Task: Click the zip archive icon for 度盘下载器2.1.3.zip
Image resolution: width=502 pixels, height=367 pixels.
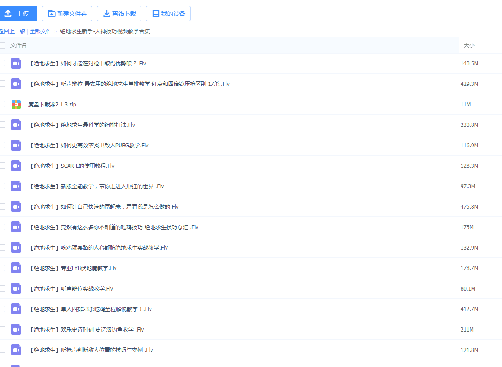Action: point(16,105)
